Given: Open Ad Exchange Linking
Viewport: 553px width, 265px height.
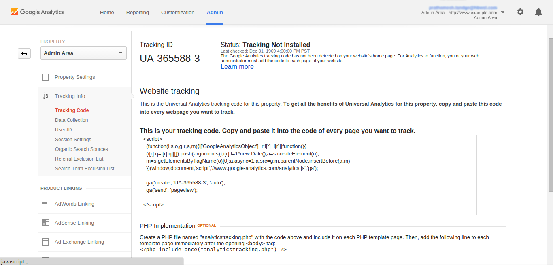Looking at the screenshot, I should point(79,242).
